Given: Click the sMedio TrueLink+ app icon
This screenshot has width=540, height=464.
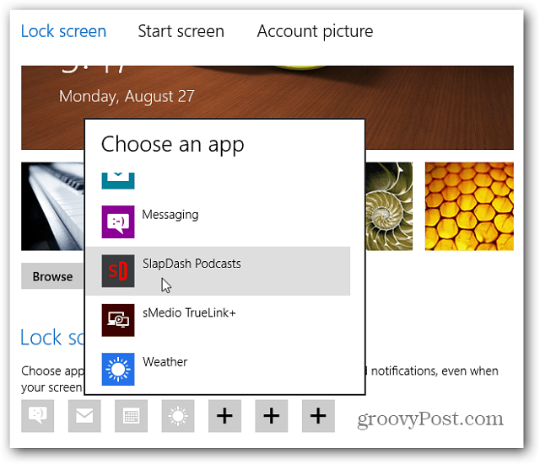Looking at the screenshot, I should (x=118, y=320).
